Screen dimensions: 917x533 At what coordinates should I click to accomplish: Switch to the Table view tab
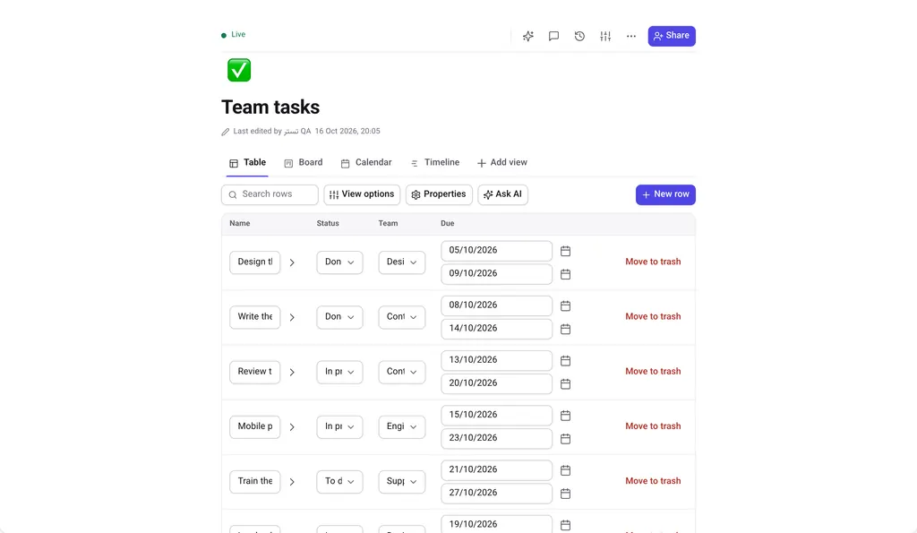[x=247, y=163]
